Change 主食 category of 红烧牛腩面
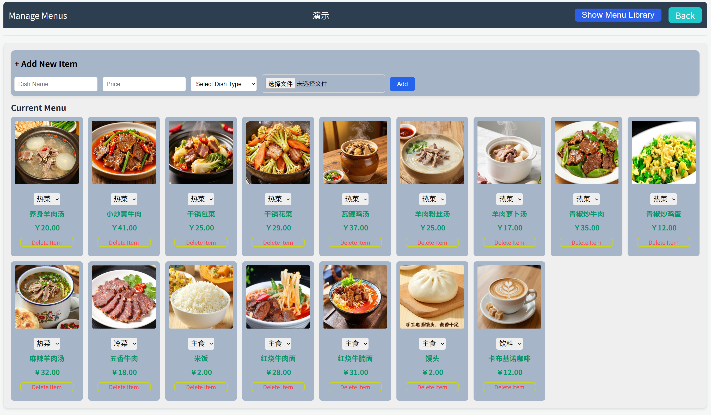The height and width of the screenshot is (415, 711). click(355, 343)
